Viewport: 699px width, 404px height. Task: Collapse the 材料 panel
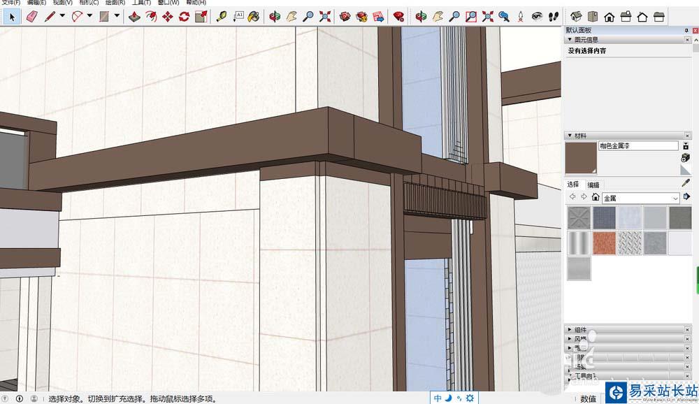[x=570, y=136]
